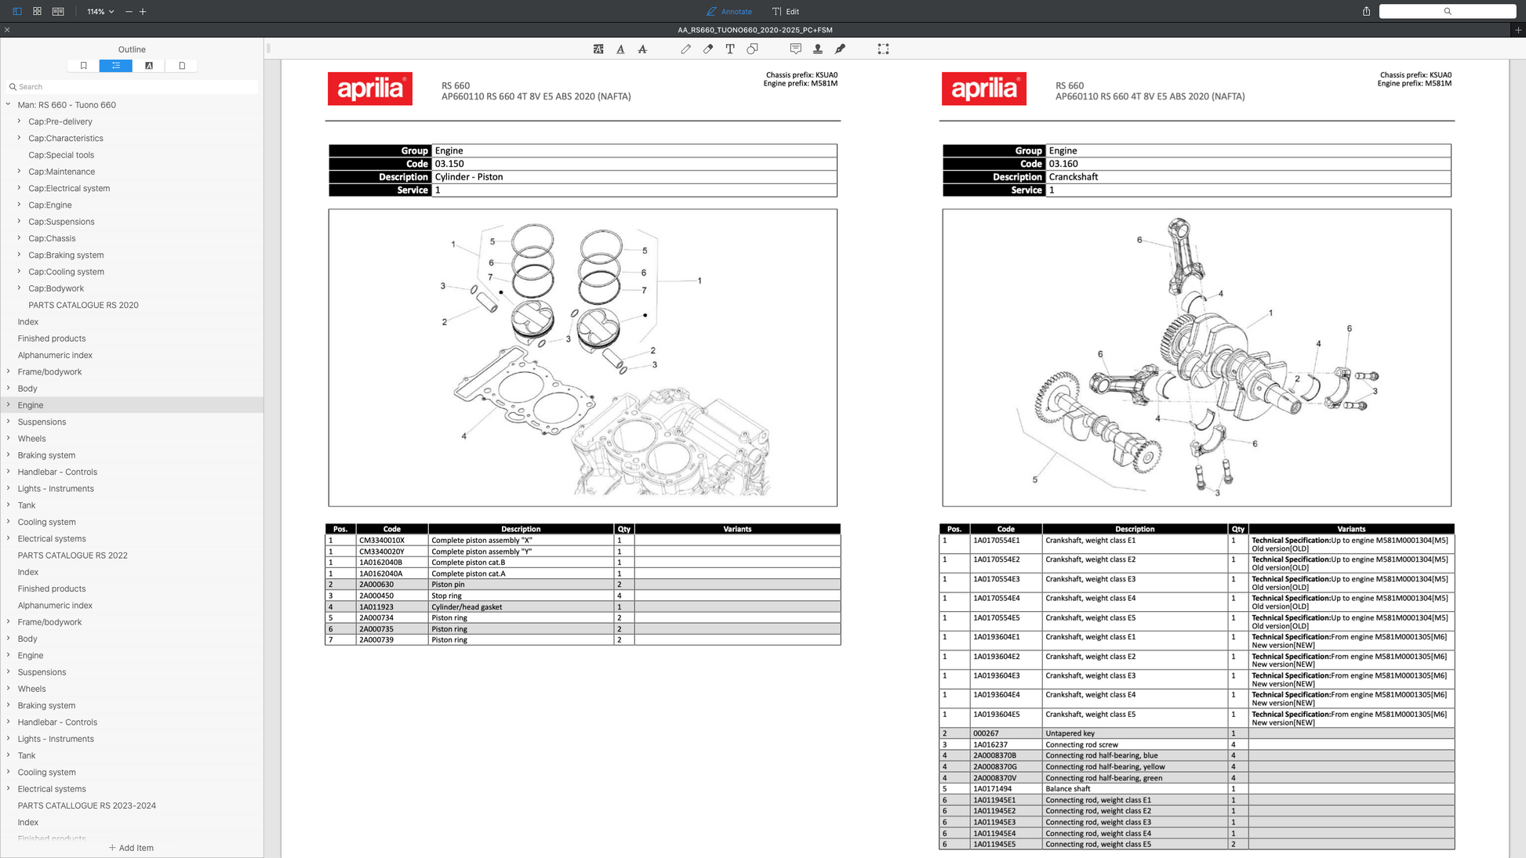
Task: Show the bookmarks sidebar tab
Action: (83, 66)
